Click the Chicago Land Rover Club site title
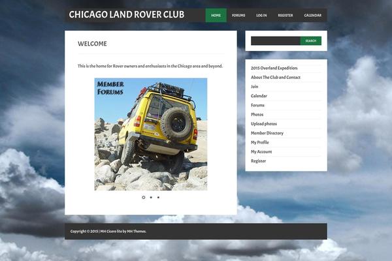The width and height of the screenshot is (392, 261). click(x=127, y=15)
